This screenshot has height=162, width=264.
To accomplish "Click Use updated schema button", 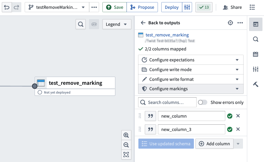I will tap(166, 144).
